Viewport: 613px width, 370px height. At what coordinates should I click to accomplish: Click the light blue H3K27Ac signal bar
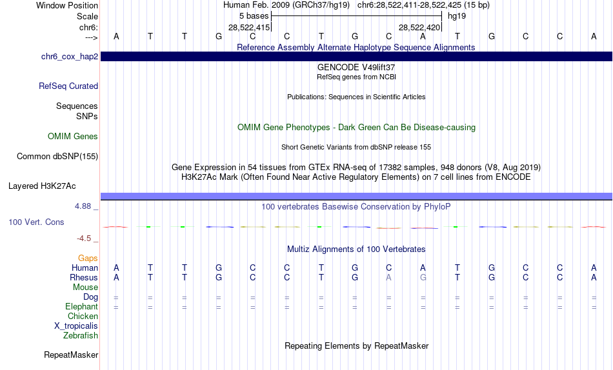[x=356, y=196]
